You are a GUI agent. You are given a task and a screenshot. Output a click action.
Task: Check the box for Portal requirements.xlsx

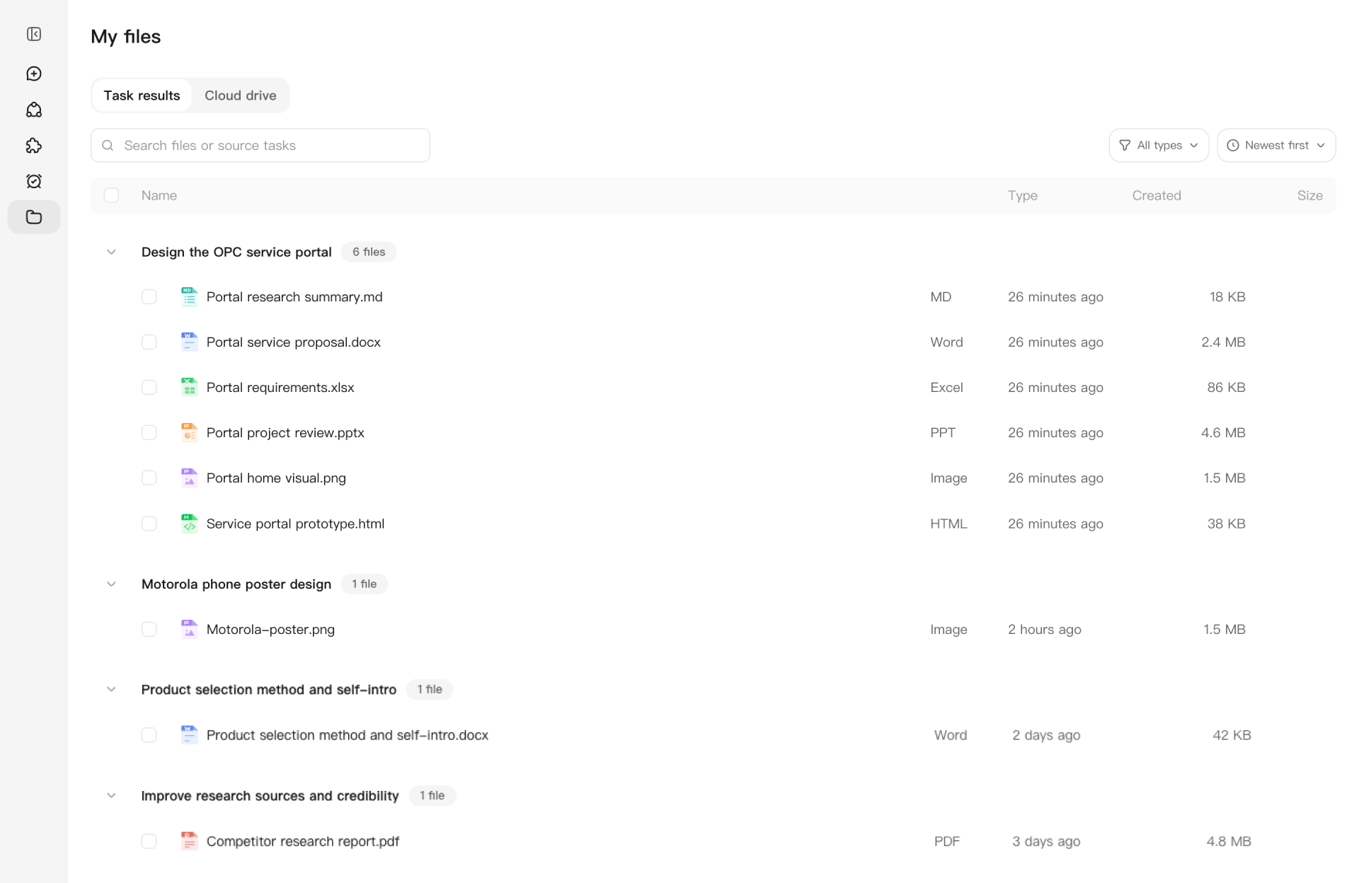(x=149, y=387)
